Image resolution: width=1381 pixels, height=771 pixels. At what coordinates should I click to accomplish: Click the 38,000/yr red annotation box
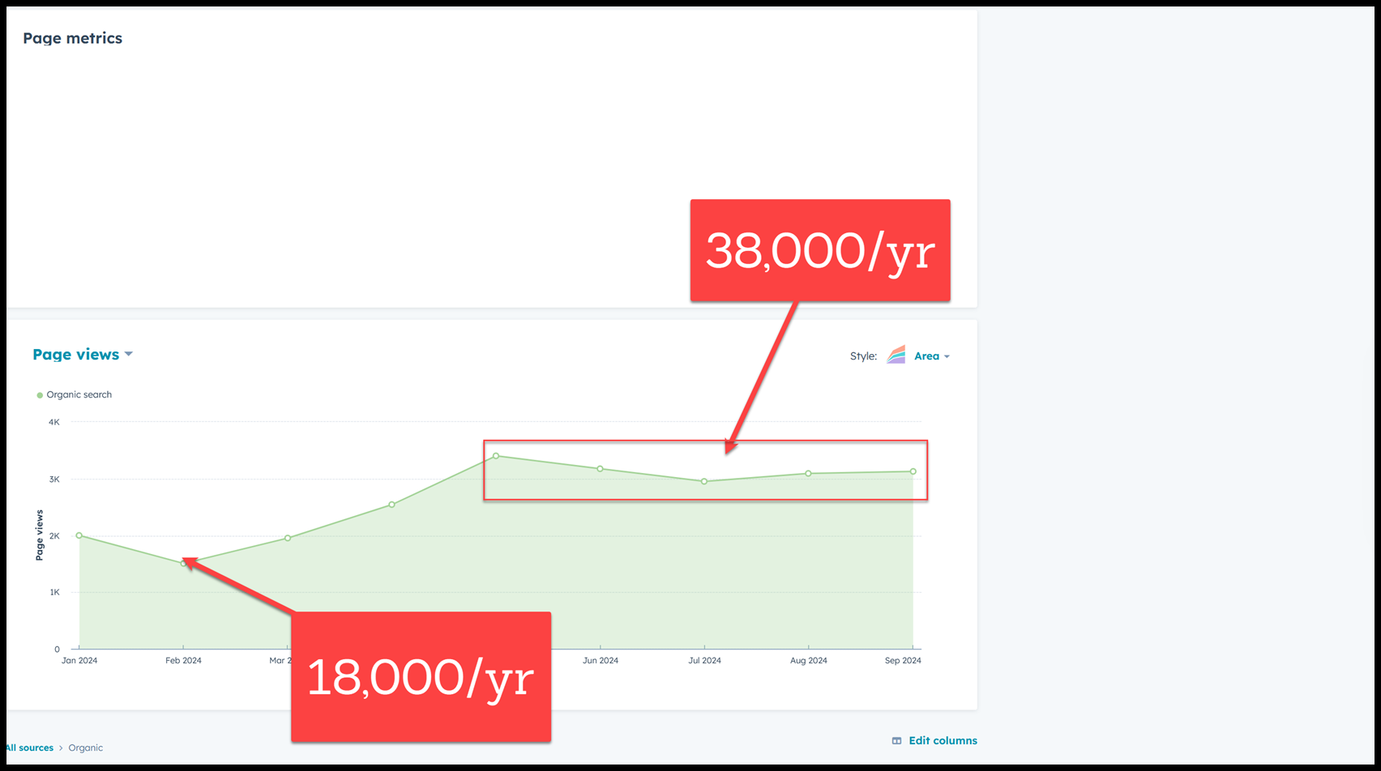coord(819,250)
